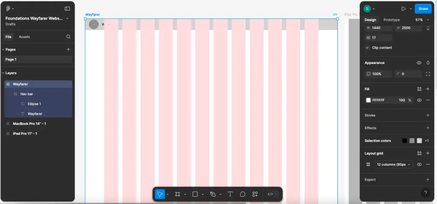Screen dimensions: 437x204
Task: Collapse the Layers section
Action: tap(3, 73)
